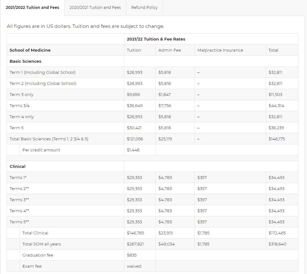Select the Terms 3** clinical row label
Viewport: 307px width, 274px height.
point(19,200)
